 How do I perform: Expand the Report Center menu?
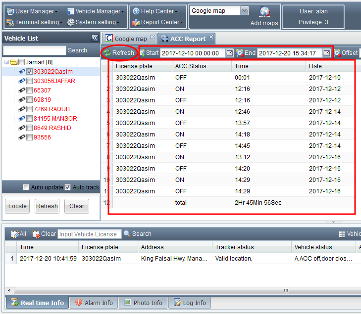(x=157, y=22)
